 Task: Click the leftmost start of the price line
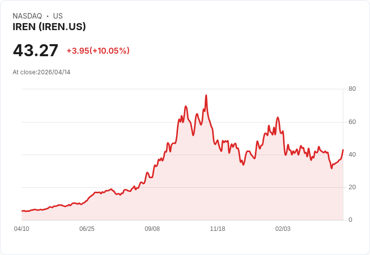tap(22, 211)
